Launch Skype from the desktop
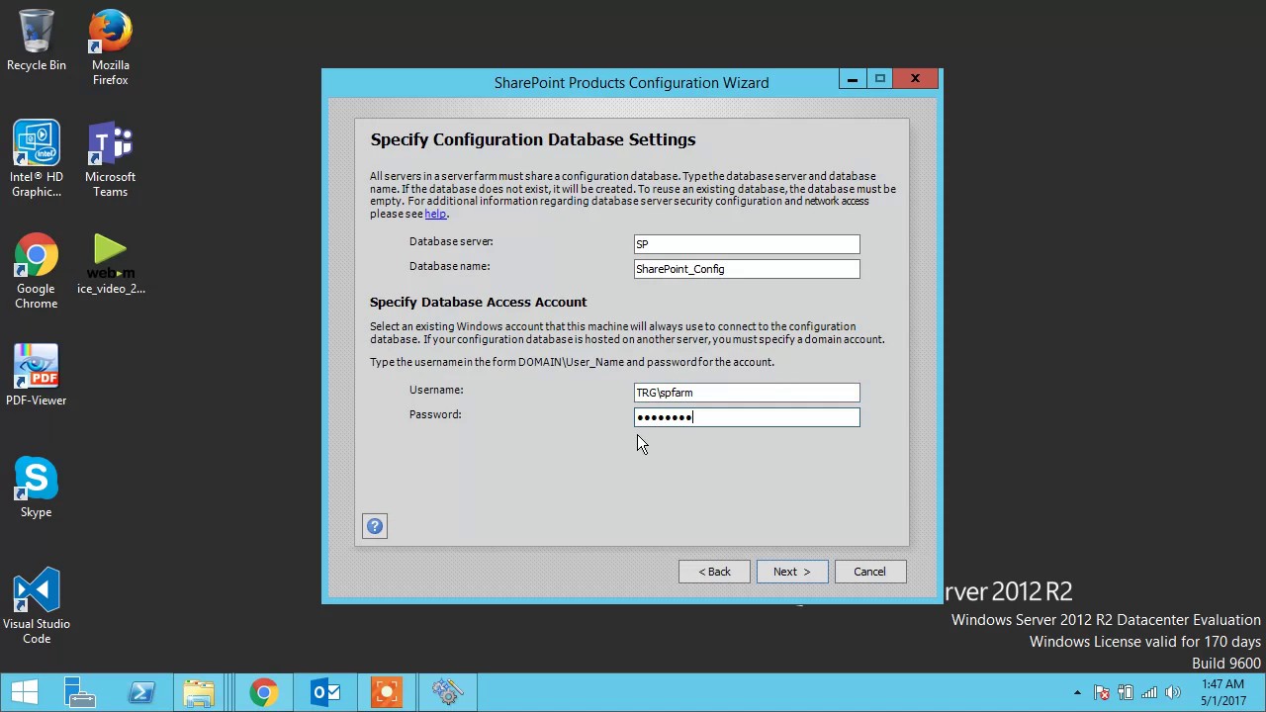The height and width of the screenshot is (712, 1266). click(x=37, y=488)
